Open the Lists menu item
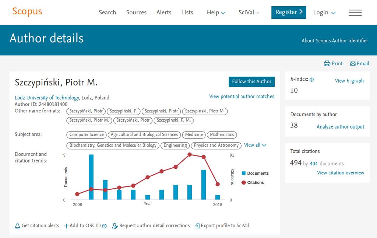 pos(187,12)
